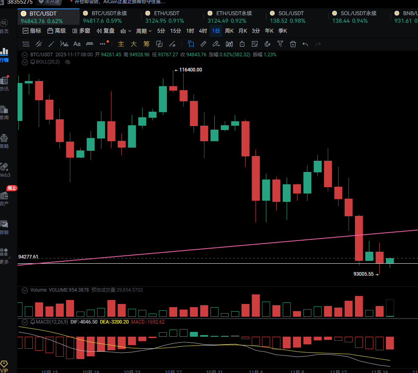
Task: Click the pink trend line on chart
Action: point(200,249)
